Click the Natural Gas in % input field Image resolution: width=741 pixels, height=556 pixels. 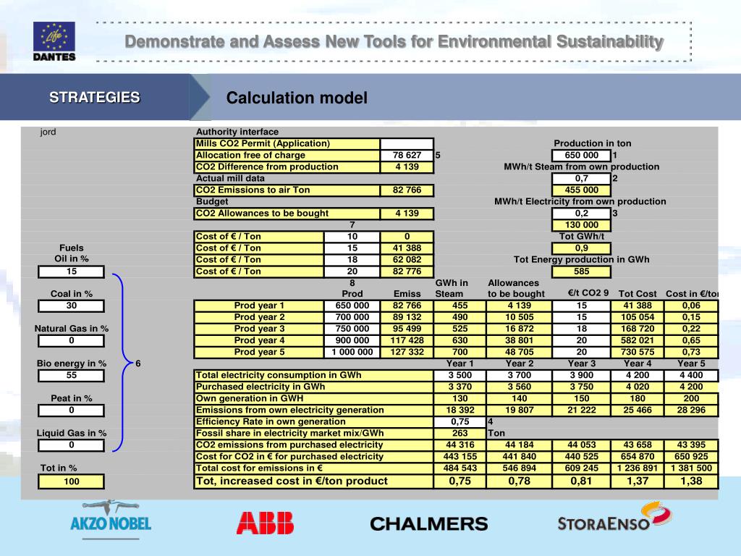[x=72, y=340]
